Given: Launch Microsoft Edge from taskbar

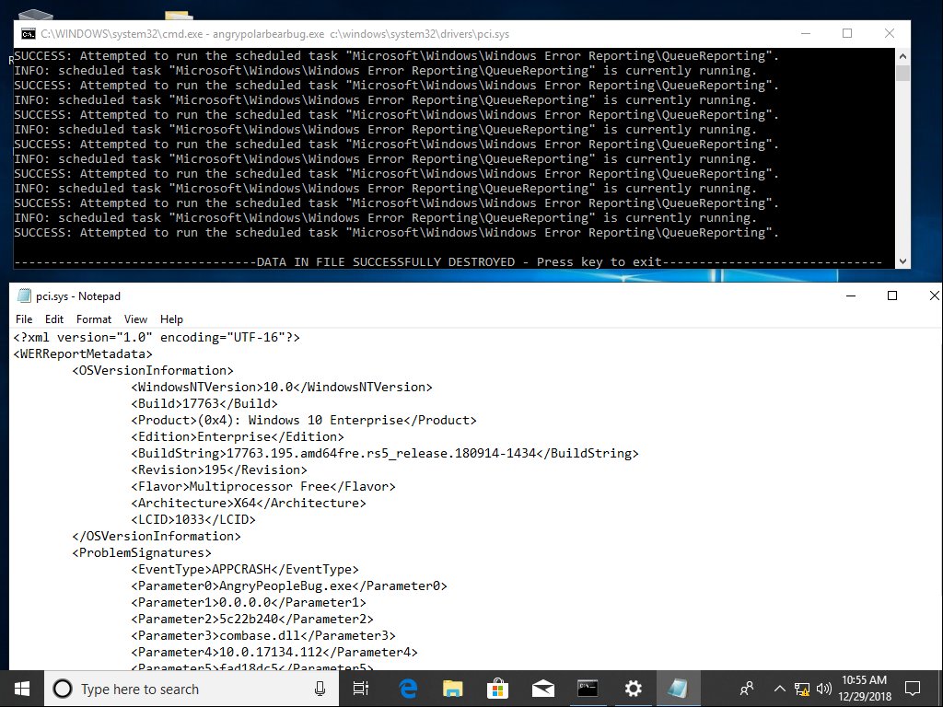Looking at the screenshot, I should point(408,689).
